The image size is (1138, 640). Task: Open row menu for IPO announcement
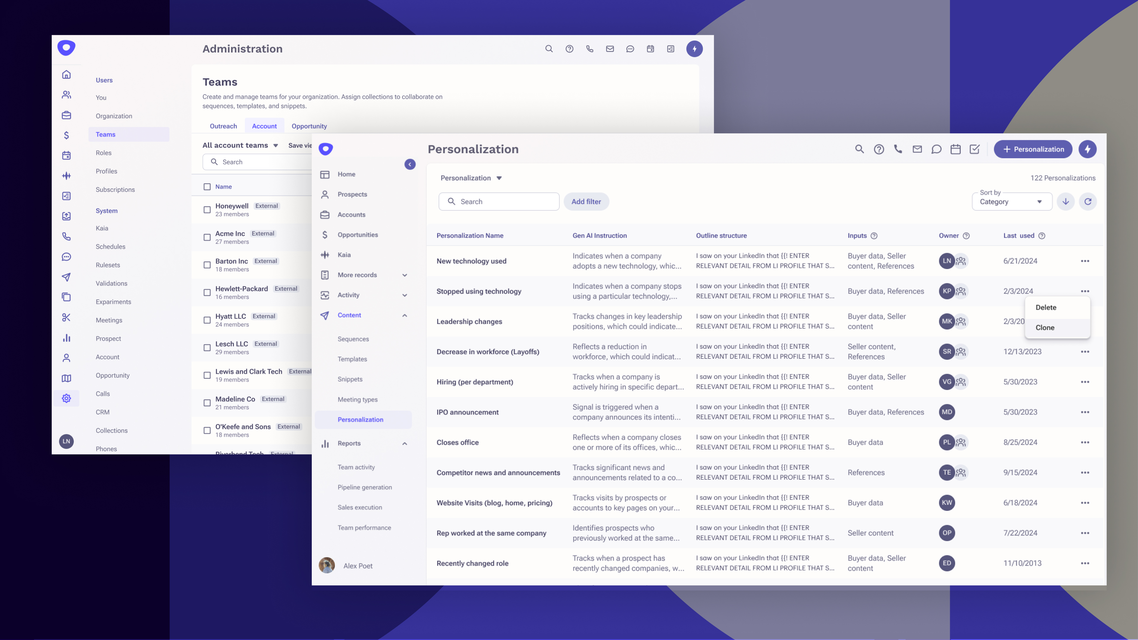point(1085,412)
